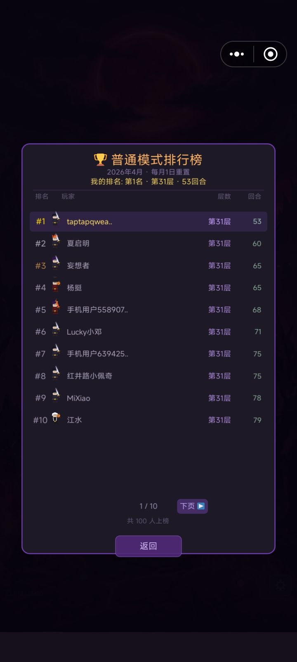Viewport: 297px width, 662px height.
Task: Tap 夏启明's player avatar
Action: tap(56, 241)
